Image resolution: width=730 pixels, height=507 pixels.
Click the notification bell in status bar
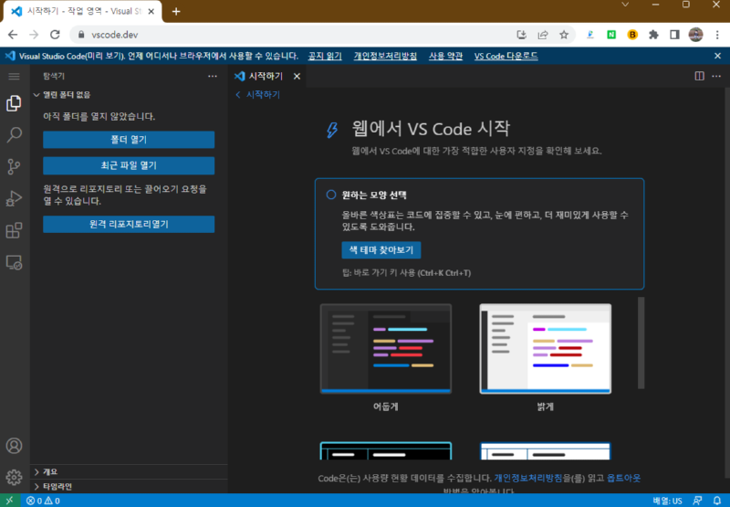point(716,501)
